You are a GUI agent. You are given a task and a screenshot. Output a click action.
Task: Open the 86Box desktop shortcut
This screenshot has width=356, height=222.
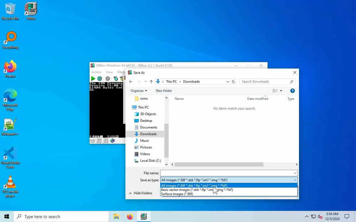[x=31, y=11]
